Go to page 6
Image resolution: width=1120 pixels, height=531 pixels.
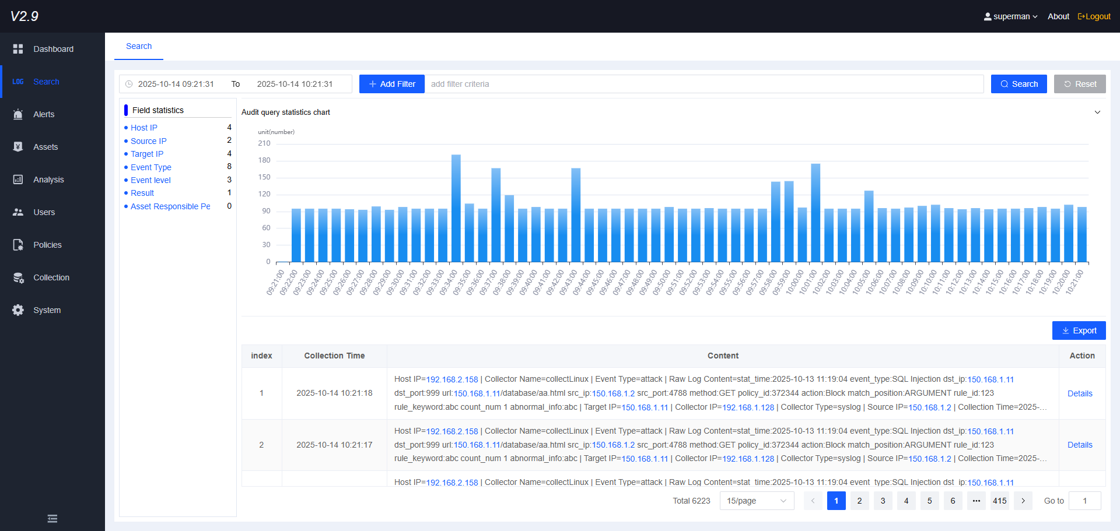click(953, 501)
